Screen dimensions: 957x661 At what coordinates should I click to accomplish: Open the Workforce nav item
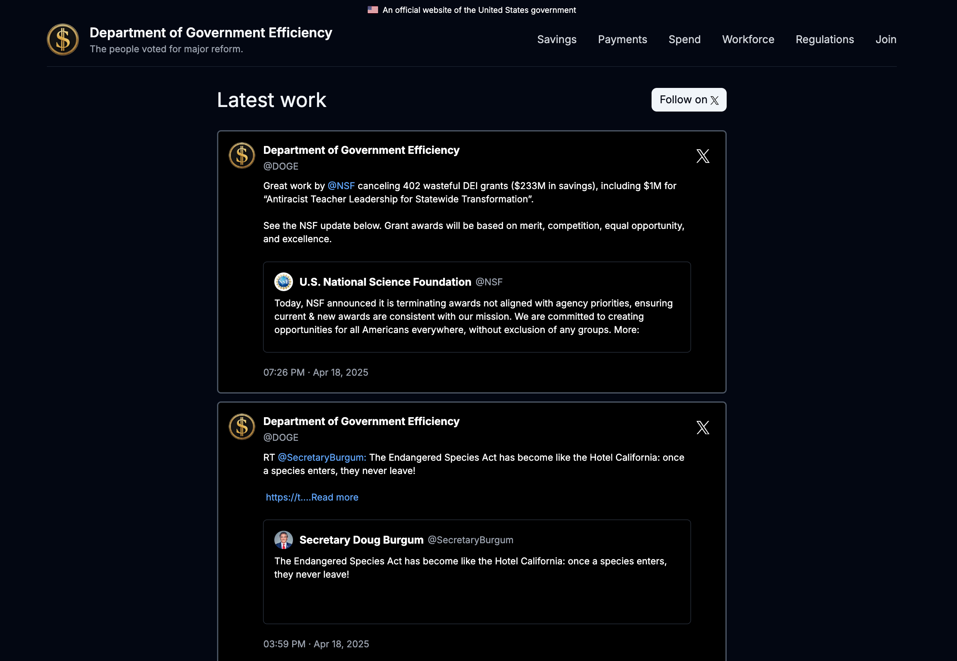748,39
